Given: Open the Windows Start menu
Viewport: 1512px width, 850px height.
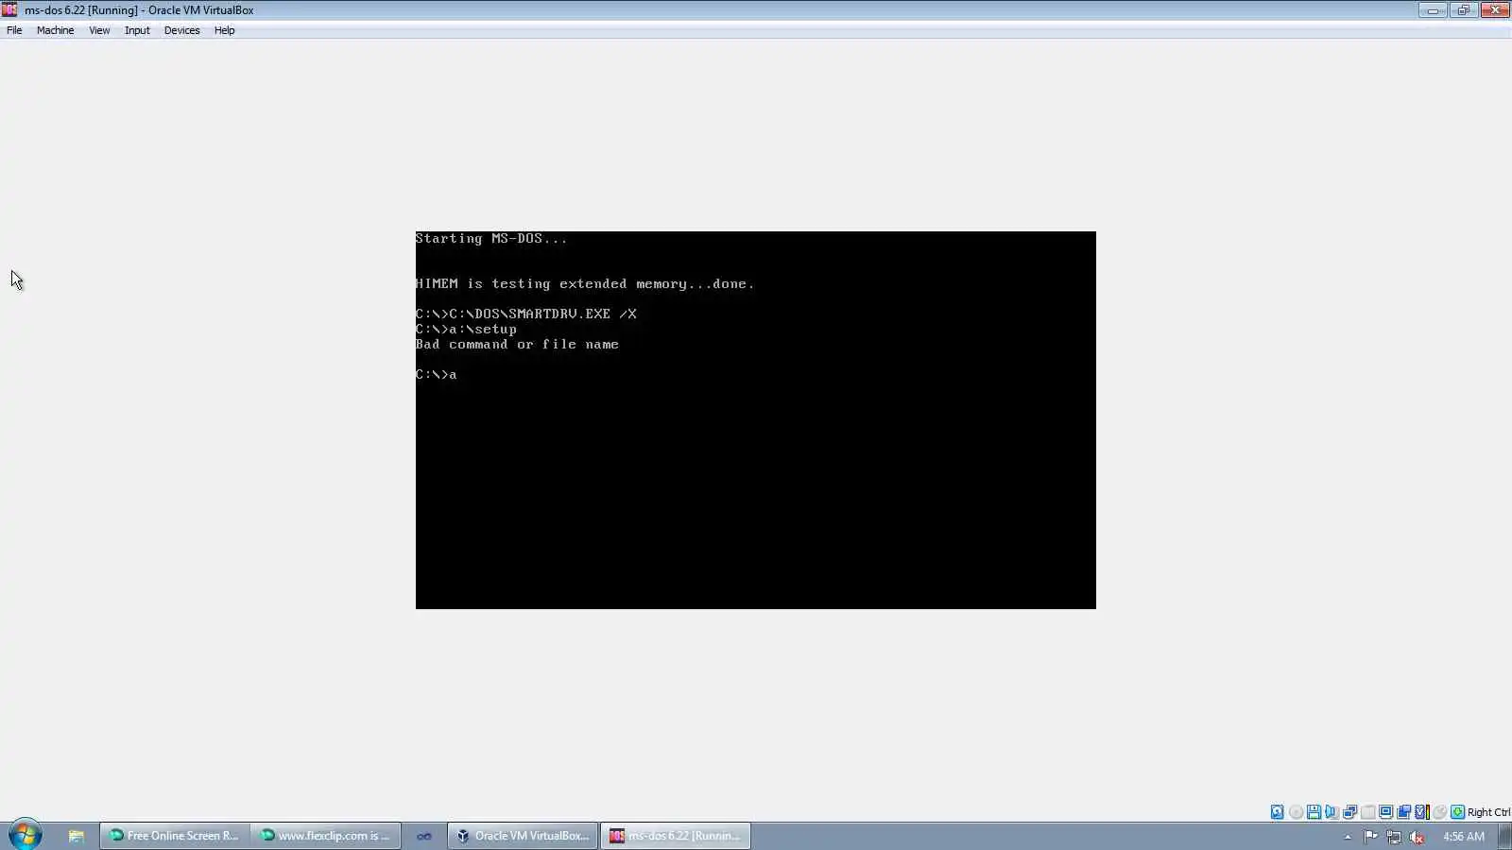Looking at the screenshot, I should pyautogui.click(x=25, y=835).
